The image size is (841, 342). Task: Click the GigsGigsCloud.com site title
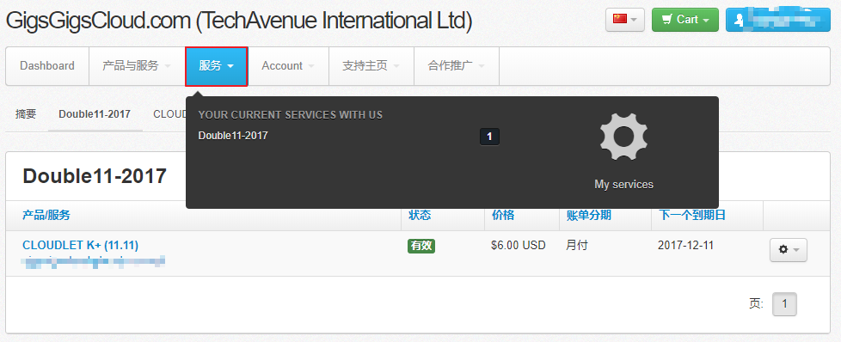pyautogui.click(x=239, y=21)
